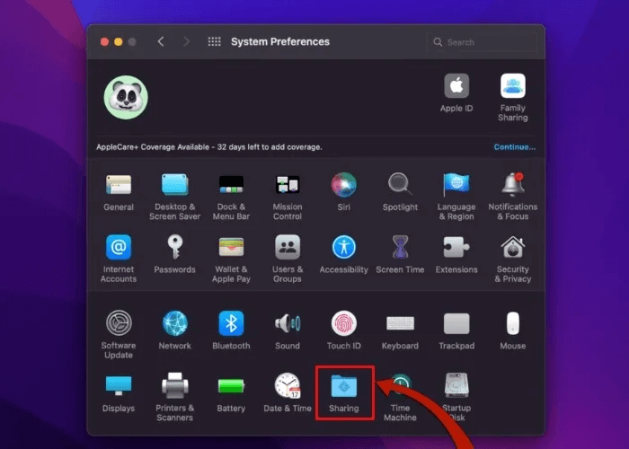The image size is (629, 449).
Task: Show all preferences grid button
Action: pyautogui.click(x=214, y=41)
